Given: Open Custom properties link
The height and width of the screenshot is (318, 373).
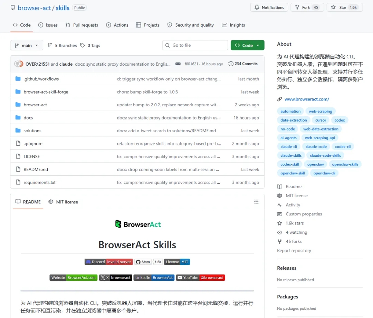Looking at the screenshot, I should pos(300,214).
